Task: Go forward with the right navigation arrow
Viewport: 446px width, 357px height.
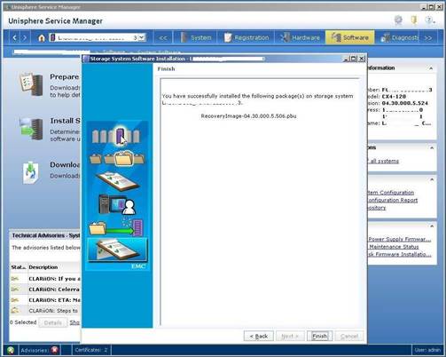Action: pos(25,37)
